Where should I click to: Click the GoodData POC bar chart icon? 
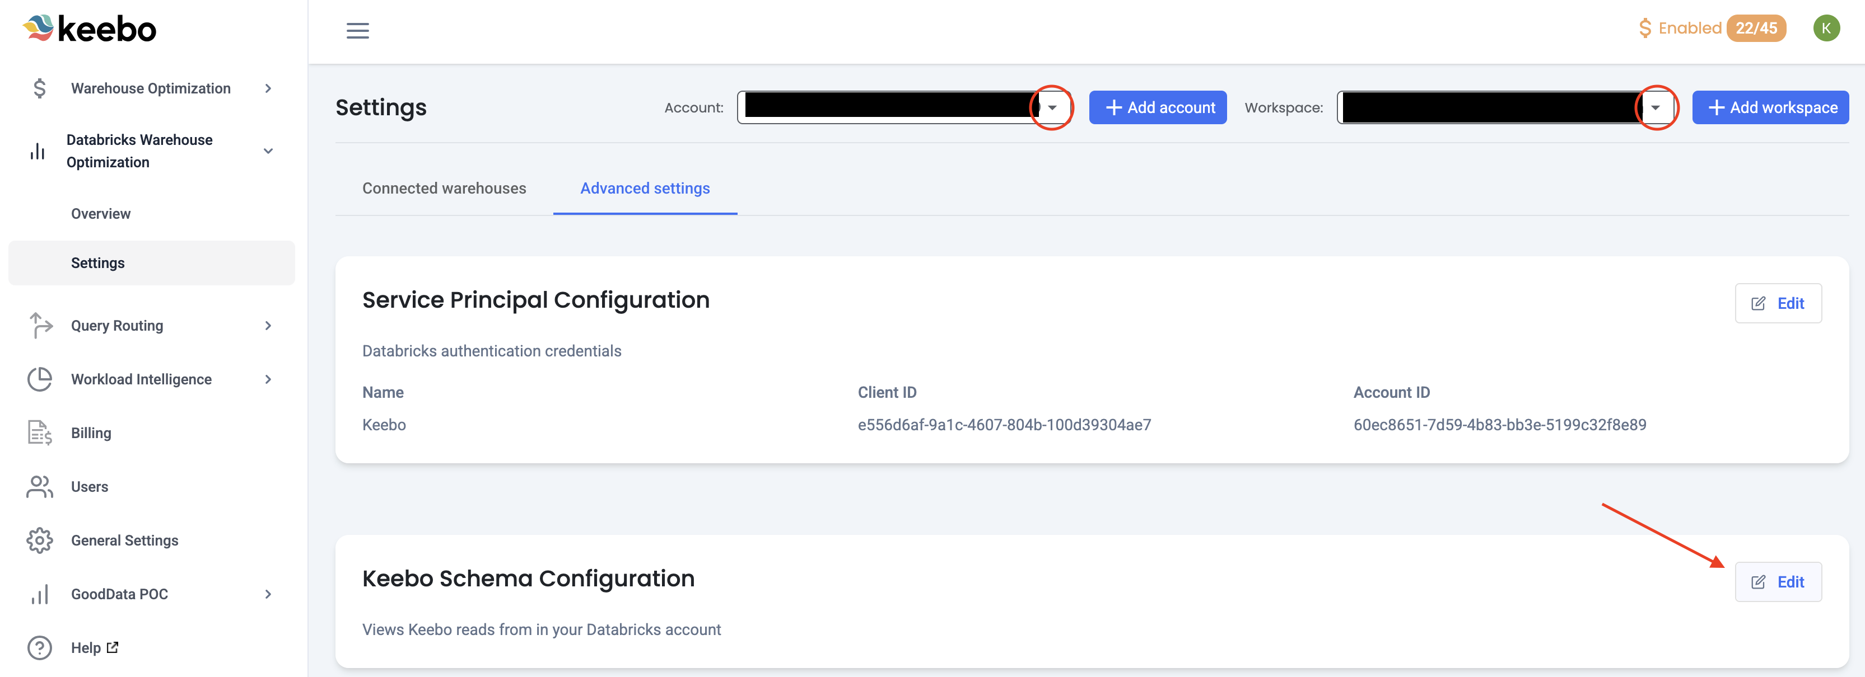[39, 593]
